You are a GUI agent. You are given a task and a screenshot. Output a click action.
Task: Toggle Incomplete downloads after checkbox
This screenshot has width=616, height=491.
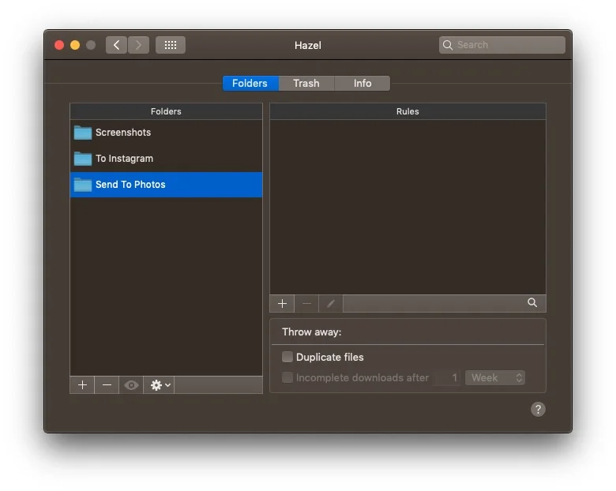point(287,377)
